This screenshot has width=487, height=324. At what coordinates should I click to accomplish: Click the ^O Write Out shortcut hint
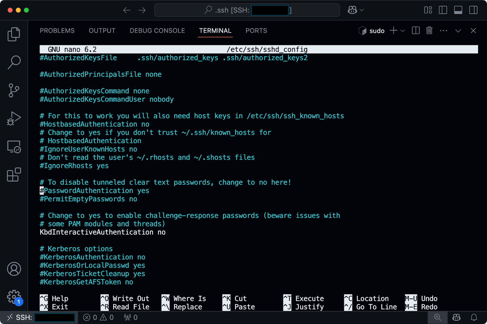coord(125,299)
